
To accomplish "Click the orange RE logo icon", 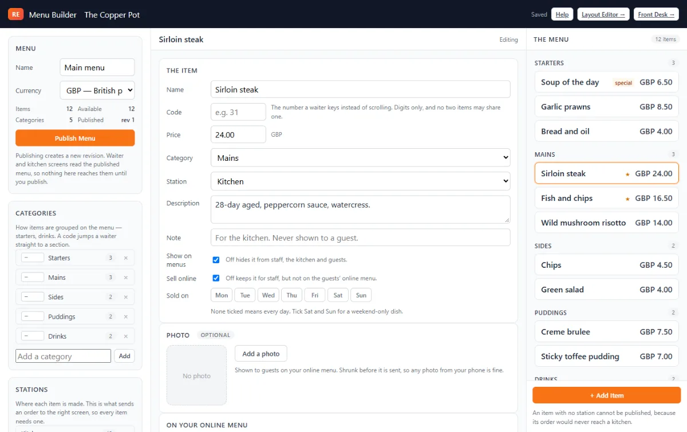I will pyautogui.click(x=15, y=14).
